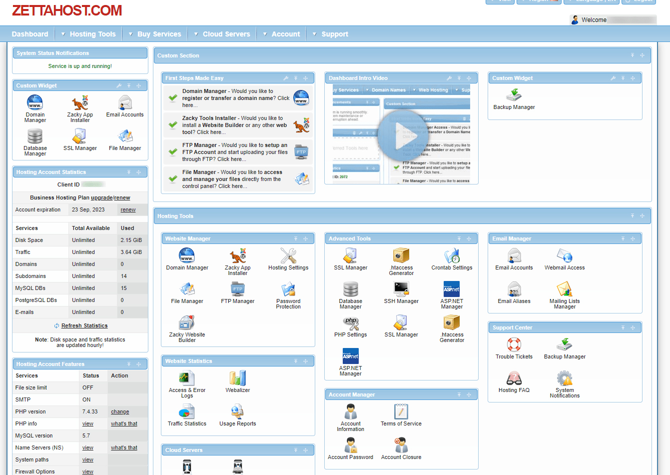
Task: Open FTP Manager in Website Manager
Action: tap(238, 293)
